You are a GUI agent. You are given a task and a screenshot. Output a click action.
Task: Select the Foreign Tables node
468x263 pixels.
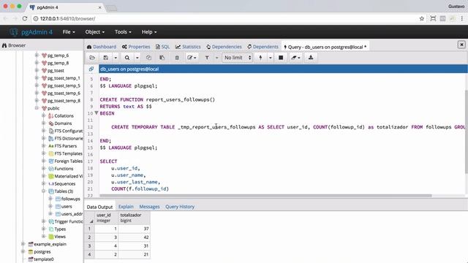tap(68, 161)
